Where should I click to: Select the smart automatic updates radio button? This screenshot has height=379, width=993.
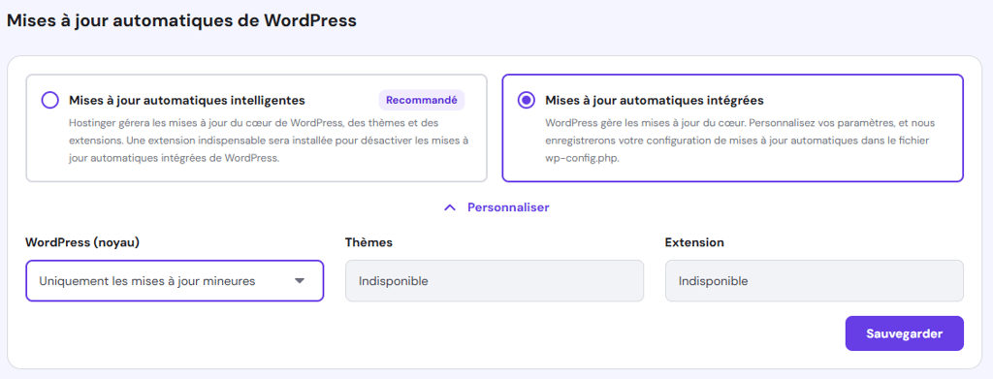pyautogui.click(x=50, y=101)
